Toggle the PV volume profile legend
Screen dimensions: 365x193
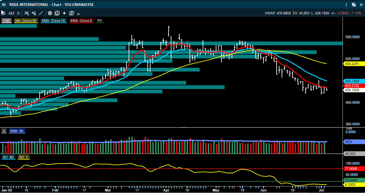pyautogui.click(x=100, y=21)
